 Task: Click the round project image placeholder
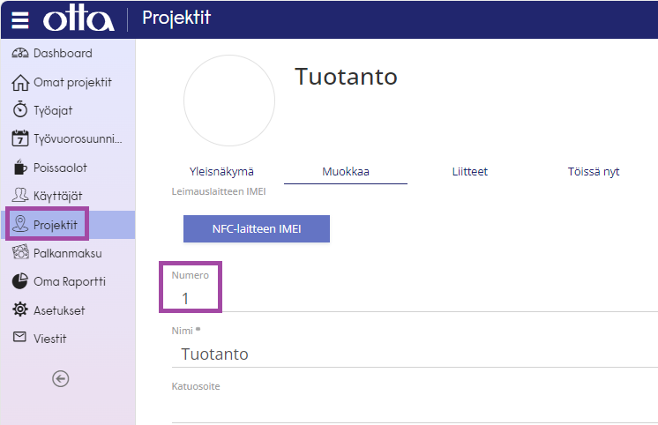pyautogui.click(x=229, y=101)
